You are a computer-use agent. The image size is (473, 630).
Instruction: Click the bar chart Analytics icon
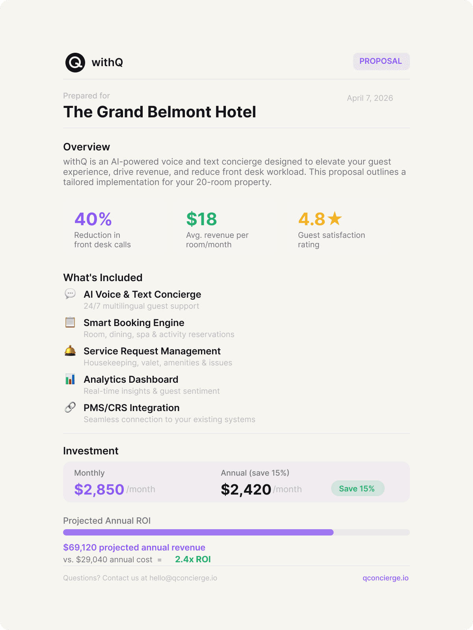tap(70, 379)
